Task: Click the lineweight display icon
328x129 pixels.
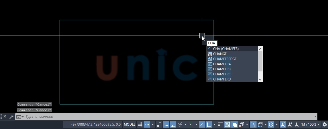Action: 220,124
